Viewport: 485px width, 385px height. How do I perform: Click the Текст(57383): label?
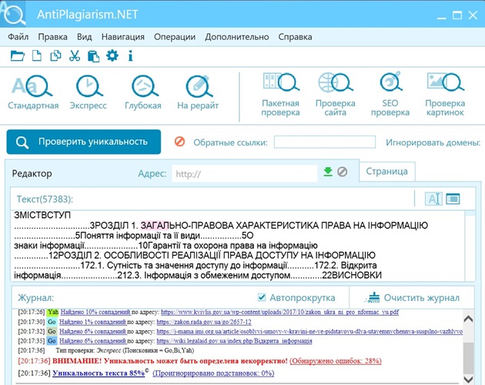coord(45,199)
